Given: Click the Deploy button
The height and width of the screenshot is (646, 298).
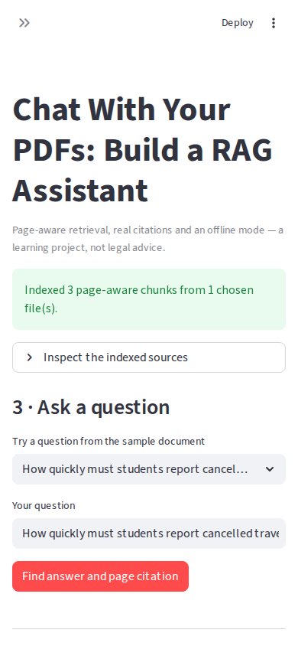Looking at the screenshot, I should coord(238,23).
